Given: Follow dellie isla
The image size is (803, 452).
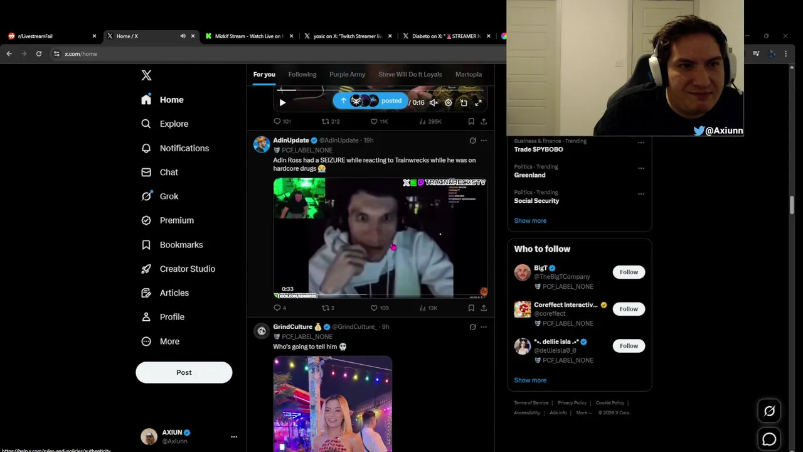Looking at the screenshot, I should coord(629,346).
